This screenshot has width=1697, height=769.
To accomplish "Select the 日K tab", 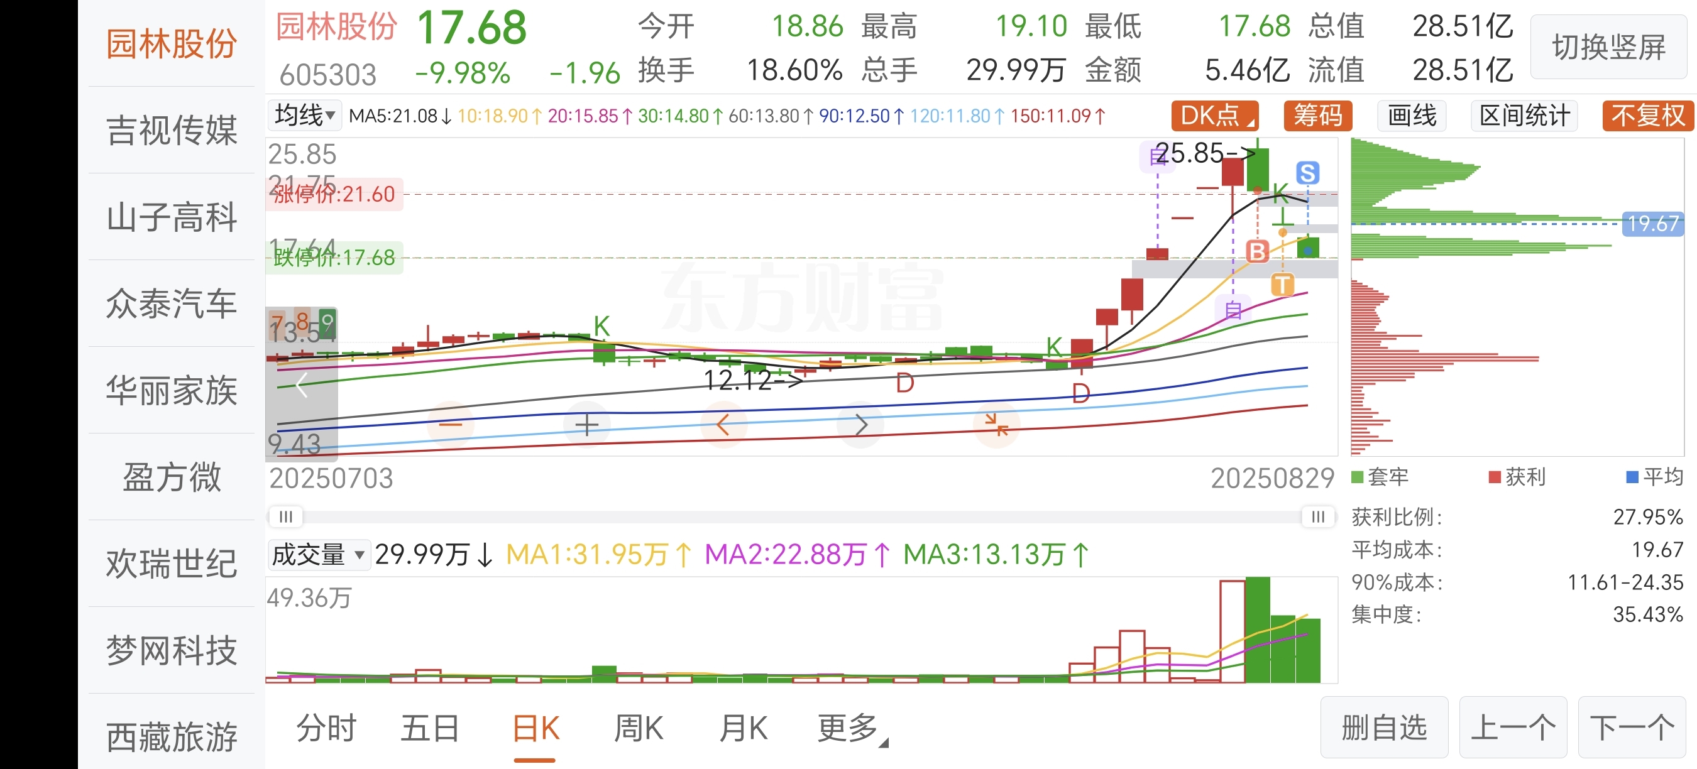I will [x=535, y=728].
